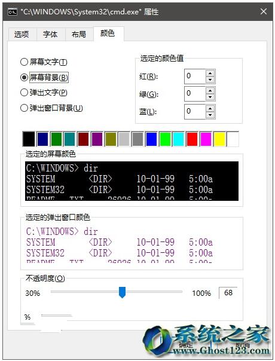Screen dimensions: 275x361
Task: Choose the yellow color swatch
Action: pos(219,139)
